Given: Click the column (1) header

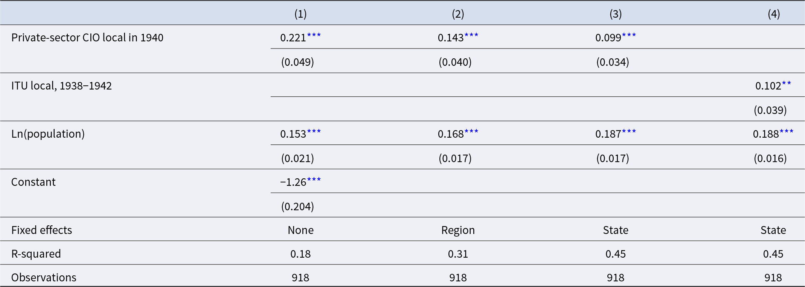Looking at the screenshot, I should coord(300,14).
